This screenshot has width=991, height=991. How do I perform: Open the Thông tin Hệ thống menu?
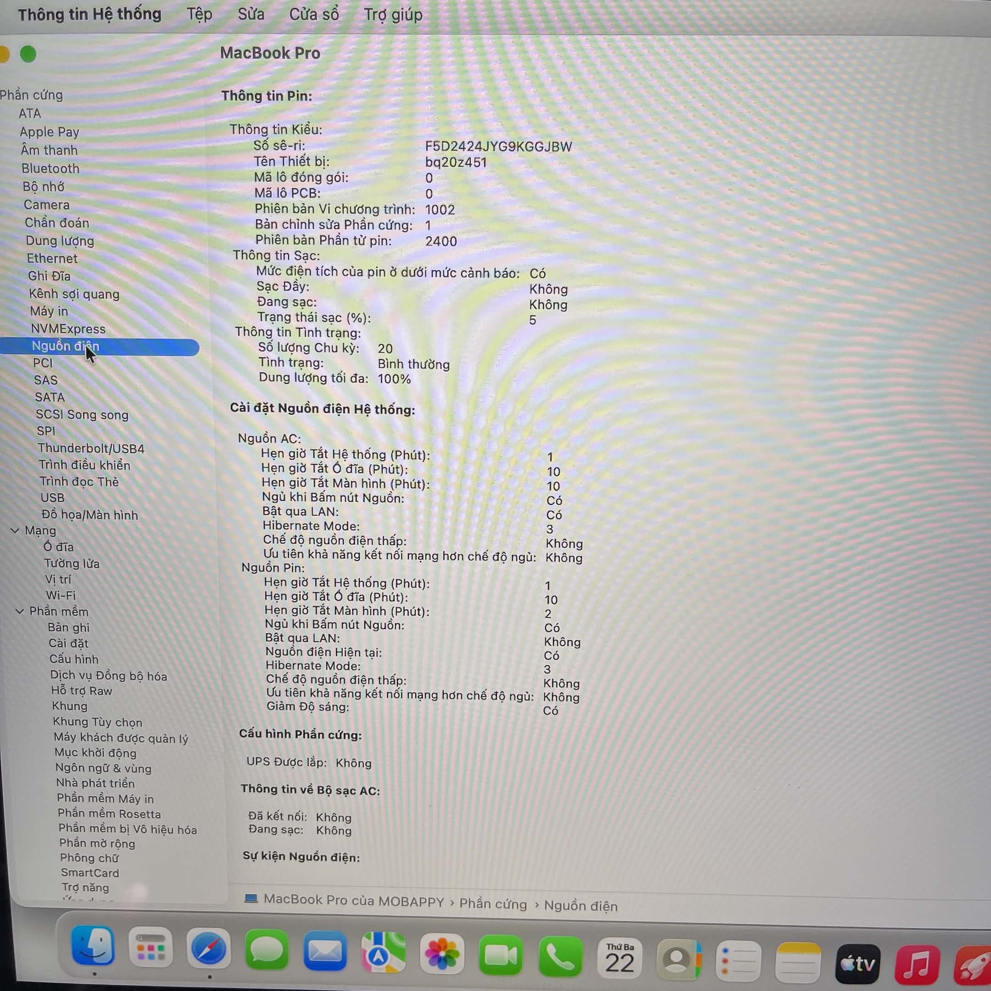90,14
